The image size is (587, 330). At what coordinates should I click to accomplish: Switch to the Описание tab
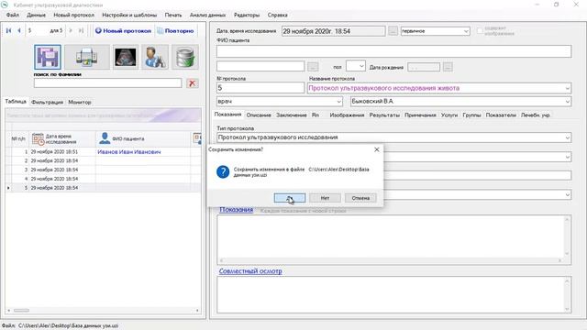click(x=259, y=115)
